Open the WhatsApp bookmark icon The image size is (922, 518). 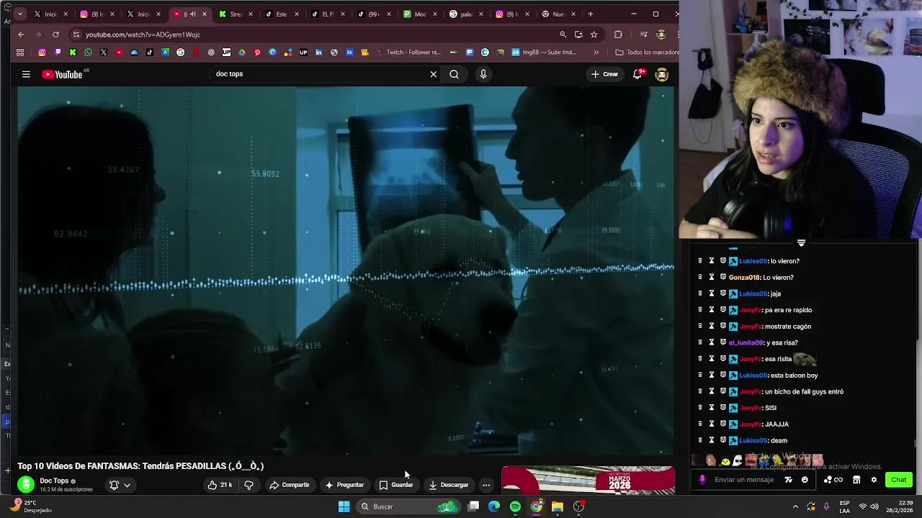[x=88, y=53]
